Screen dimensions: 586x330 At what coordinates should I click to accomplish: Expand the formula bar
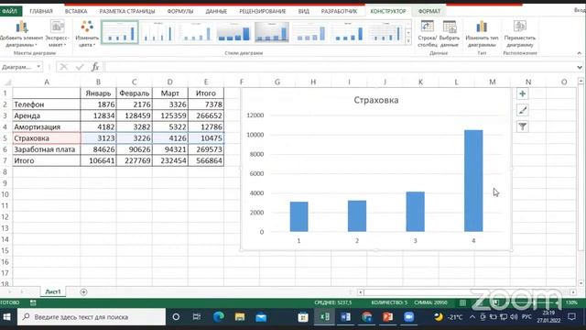[580, 67]
